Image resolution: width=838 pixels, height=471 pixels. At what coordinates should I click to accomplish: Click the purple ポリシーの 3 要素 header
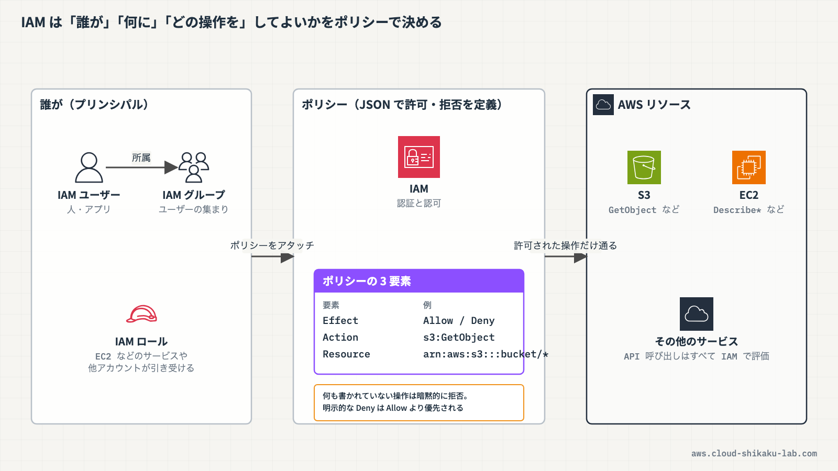[419, 281]
